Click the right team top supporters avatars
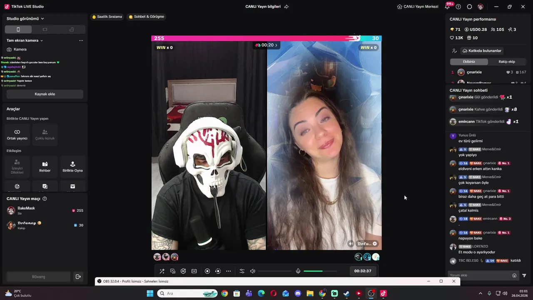The height and width of the screenshot is (300, 533). 367,257
